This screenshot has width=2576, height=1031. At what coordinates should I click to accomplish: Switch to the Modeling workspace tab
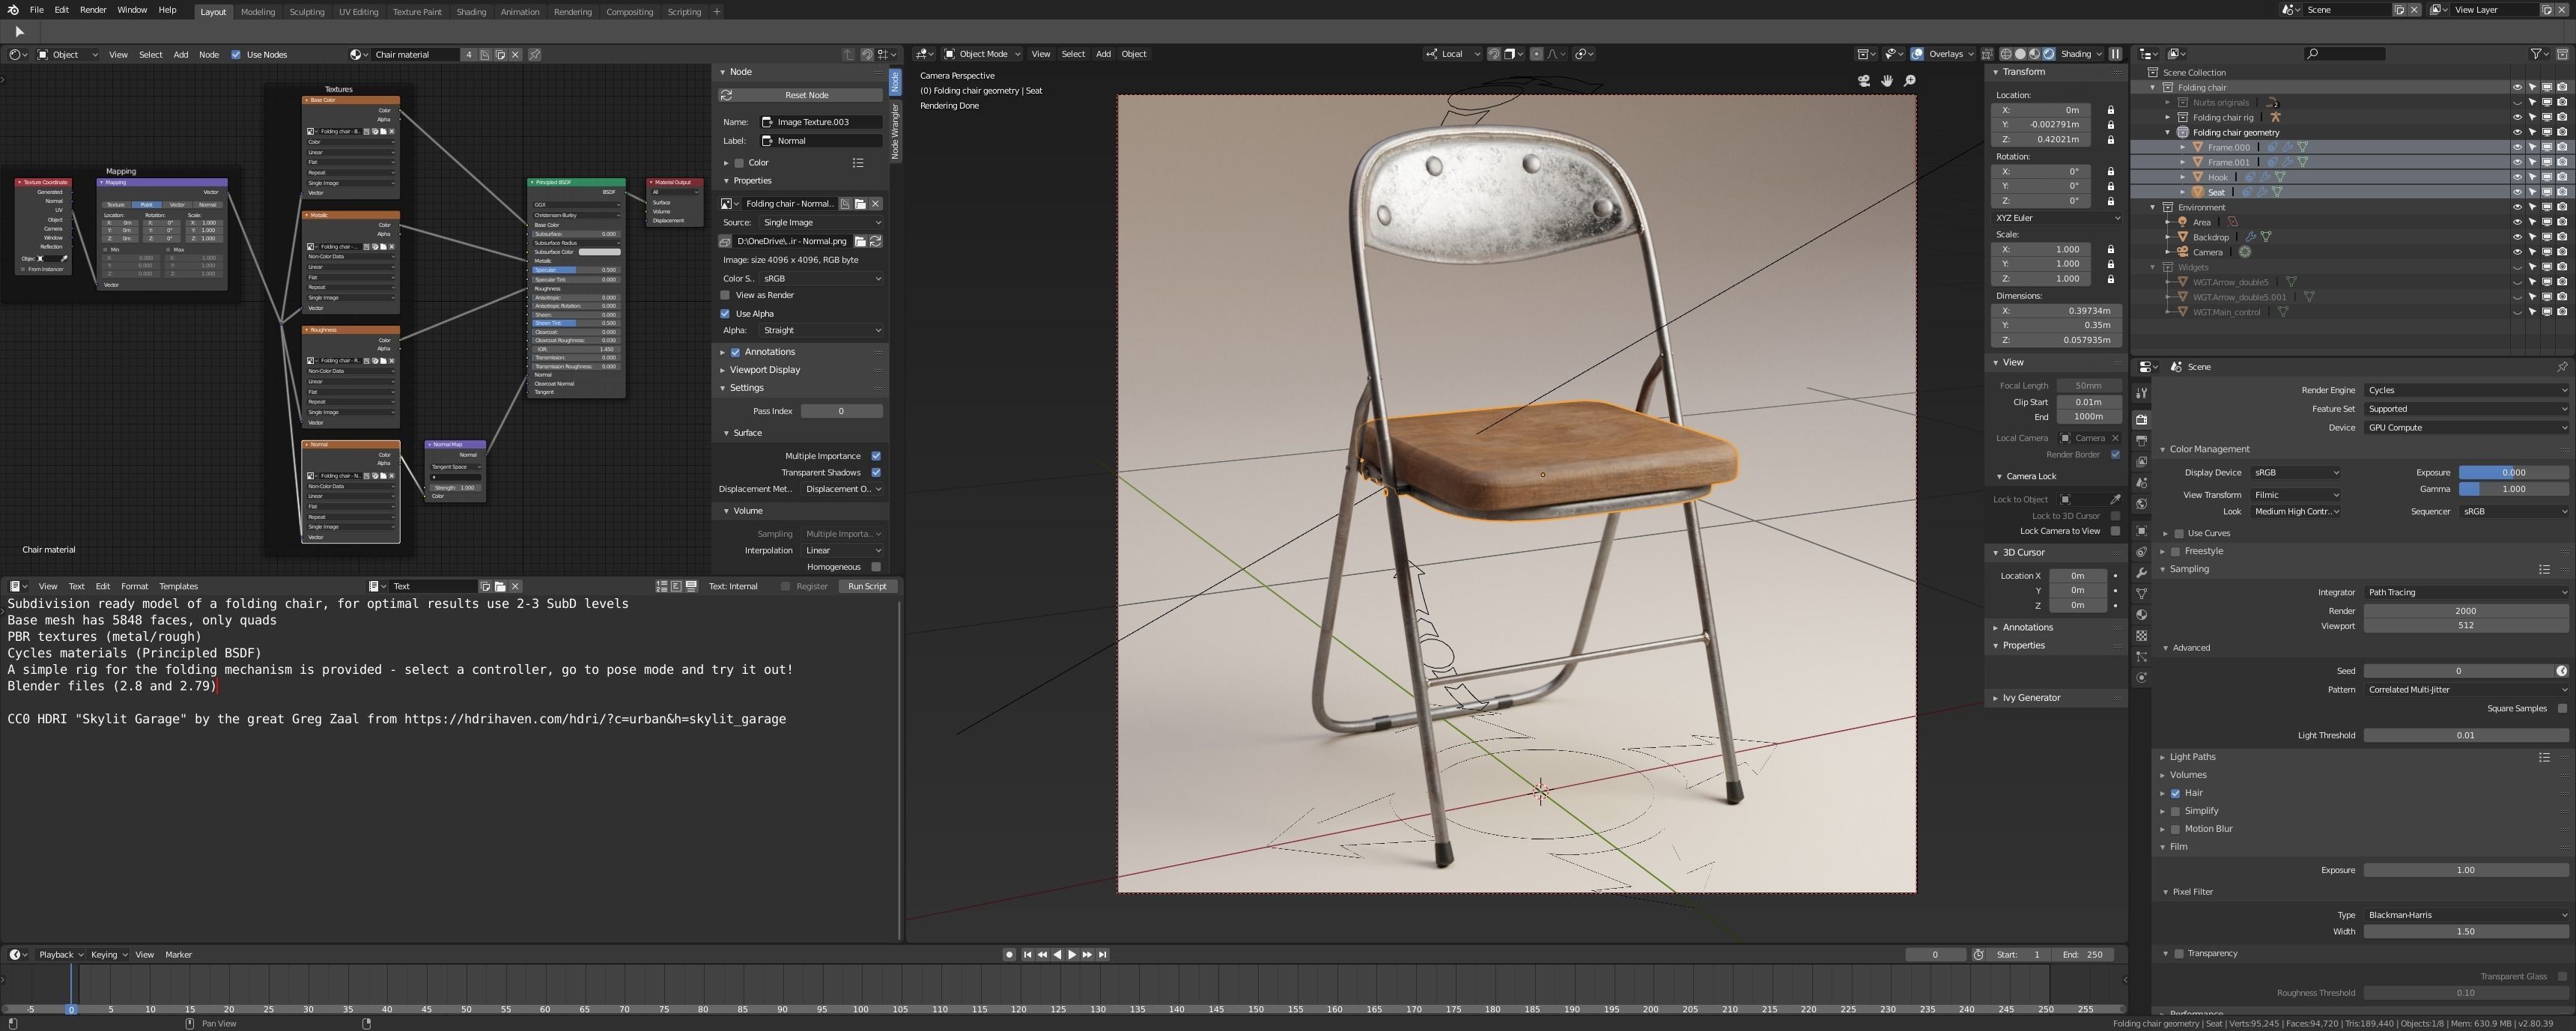click(258, 12)
